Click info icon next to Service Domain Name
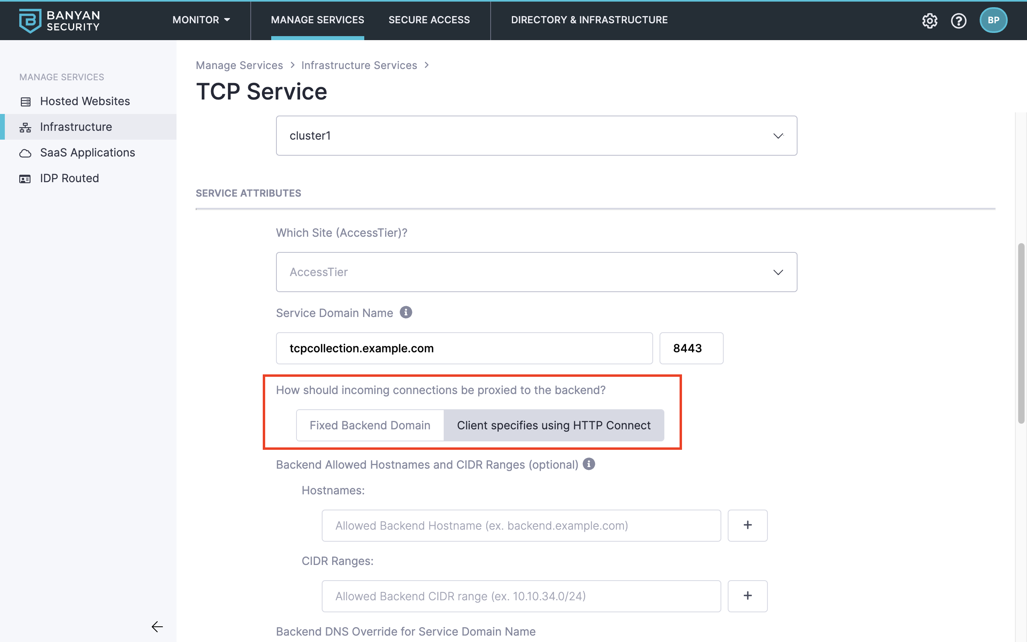 click(x=406, y=313)
